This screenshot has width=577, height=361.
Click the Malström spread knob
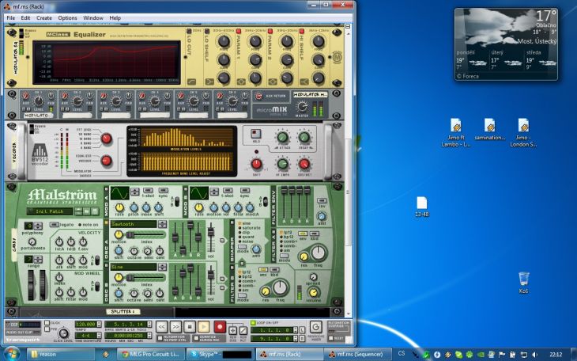tap(313, 277)
